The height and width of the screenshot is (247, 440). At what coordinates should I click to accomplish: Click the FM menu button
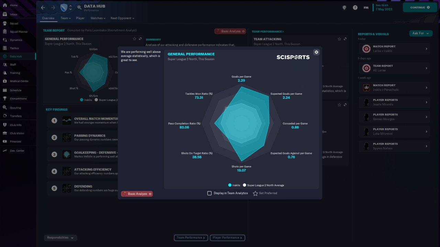[366, 8]
